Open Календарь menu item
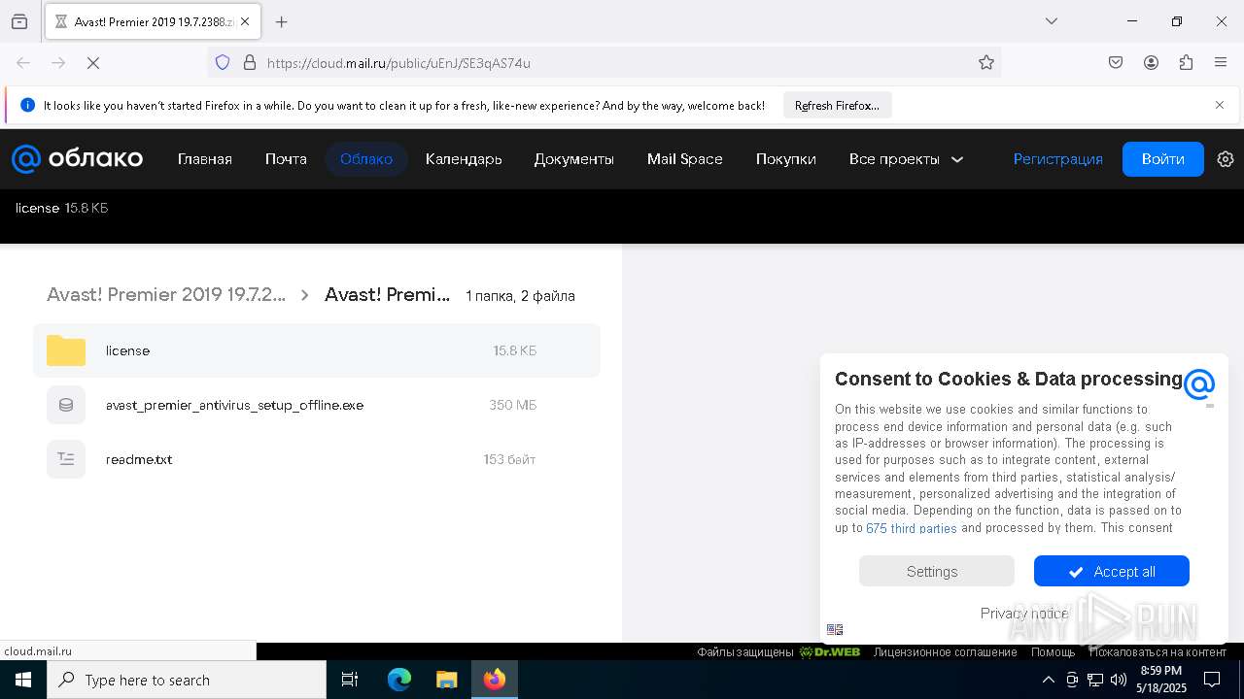The height and width of the screenshot is (699, 1244). coord(464,159)
